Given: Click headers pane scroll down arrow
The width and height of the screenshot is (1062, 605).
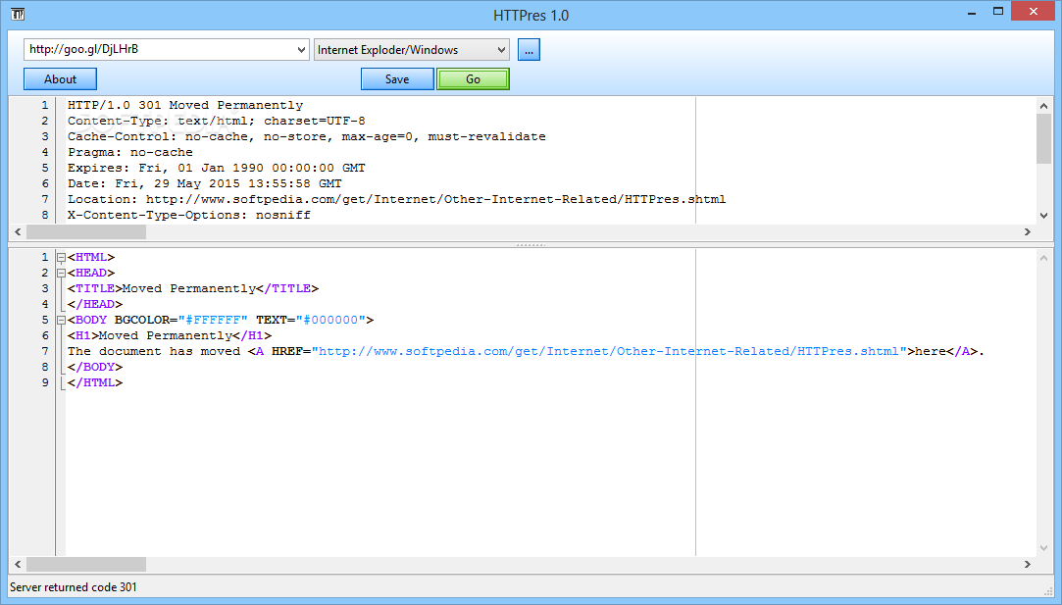Looking at the screenshot, I should point(1043,216).
